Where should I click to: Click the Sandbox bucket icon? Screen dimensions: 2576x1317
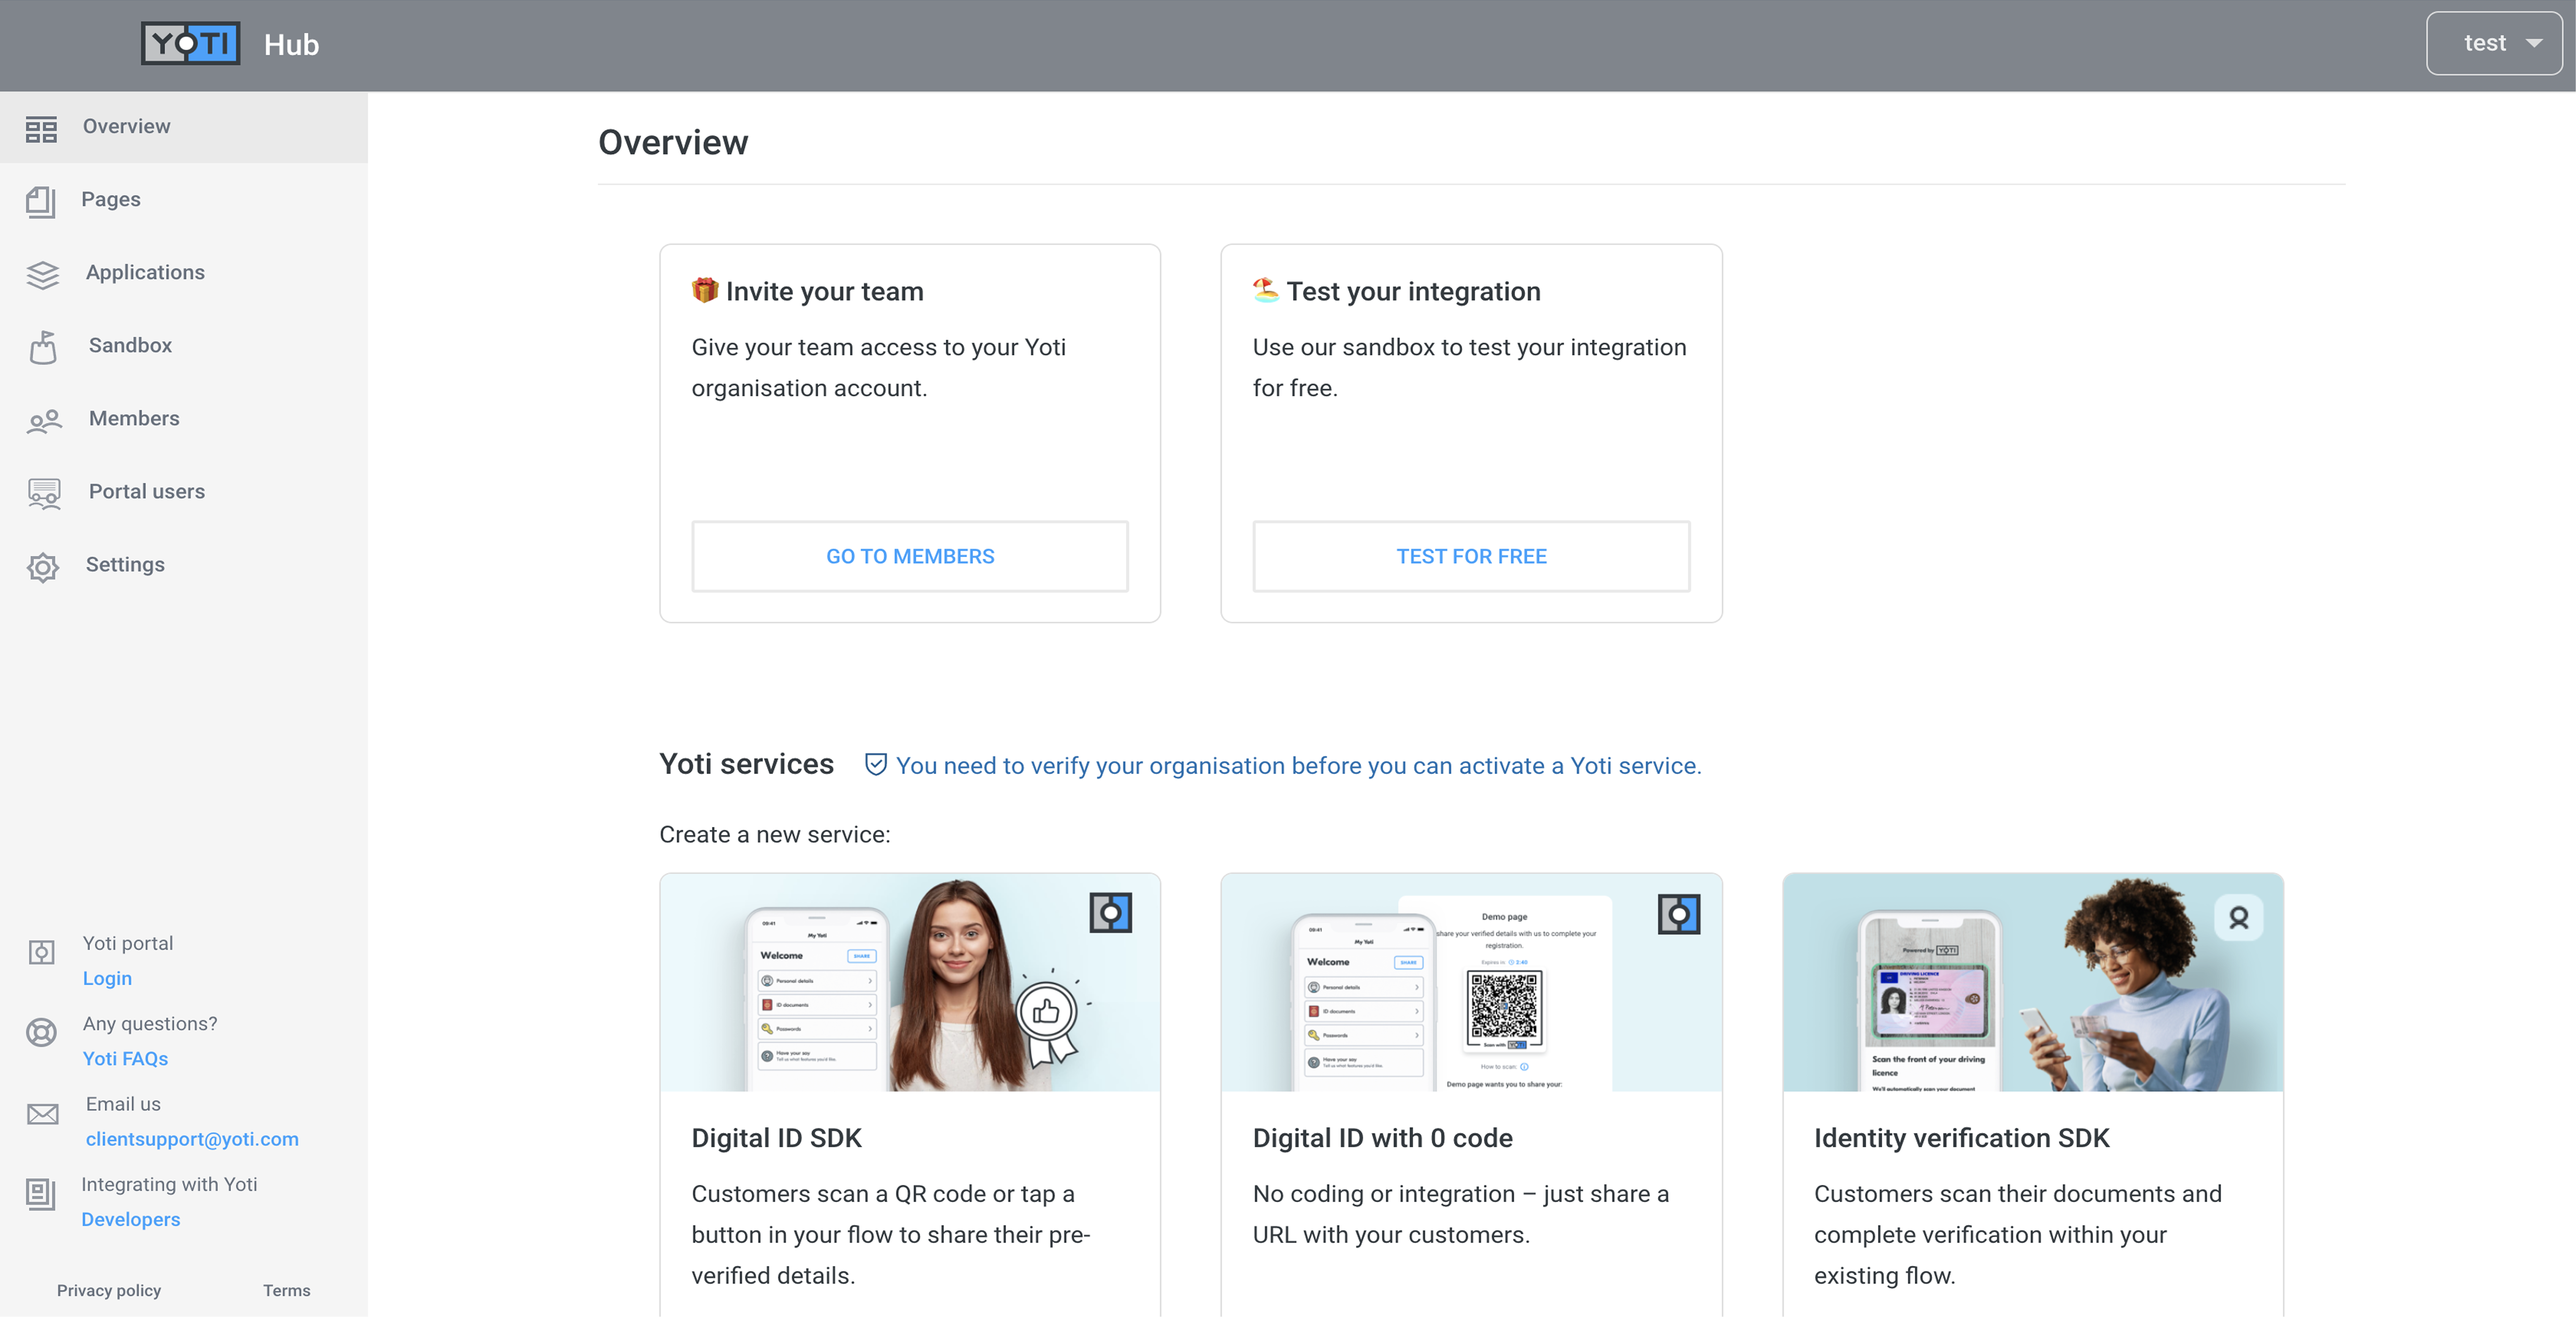(x=43, y=347)
